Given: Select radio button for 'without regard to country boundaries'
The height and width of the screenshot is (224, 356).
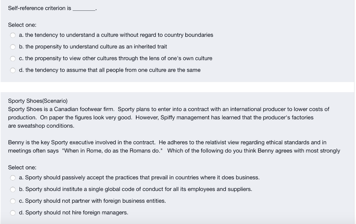Looking at the screenshot, I should [13, 35].
